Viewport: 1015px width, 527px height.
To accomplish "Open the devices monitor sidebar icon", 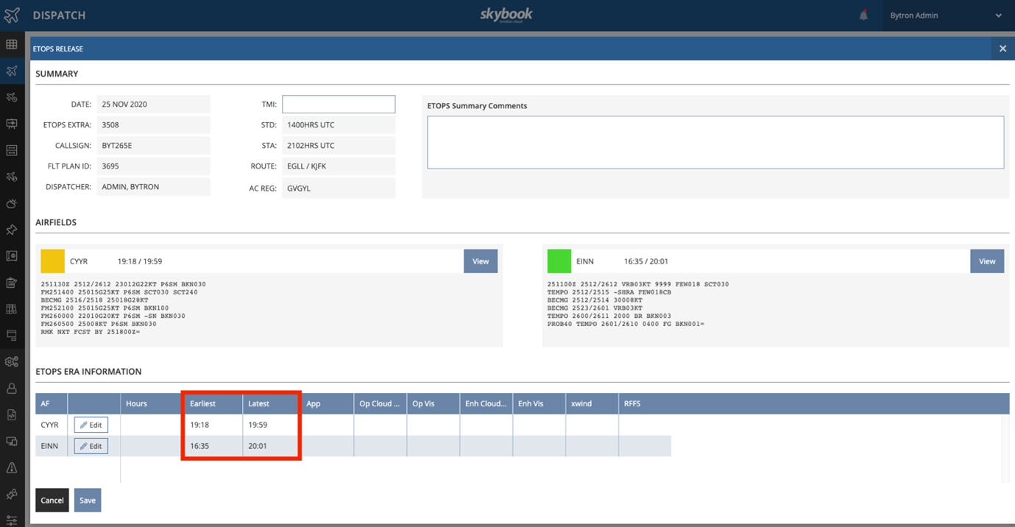I will 12,442.
